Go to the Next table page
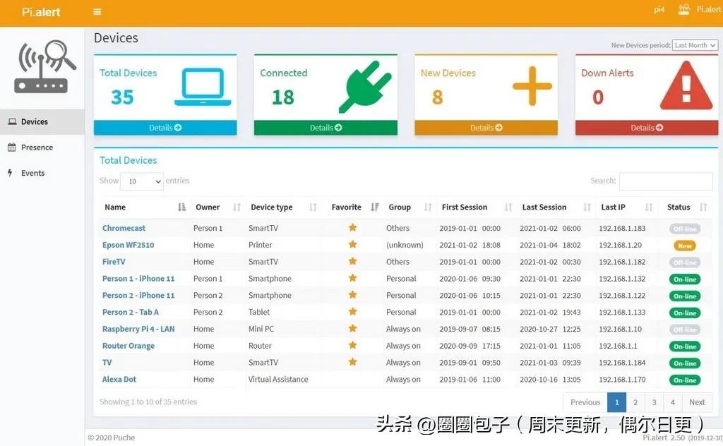723x446 pixels. [697, 402]
